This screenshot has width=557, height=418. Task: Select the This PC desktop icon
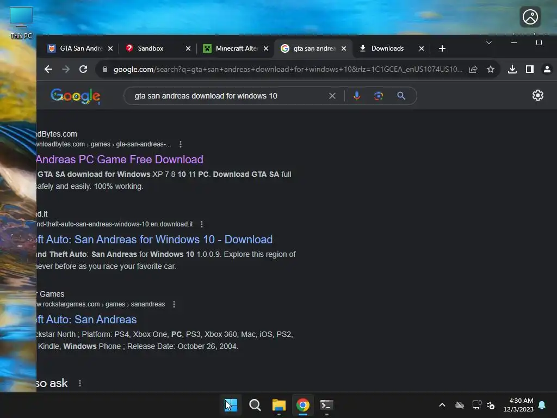[x=21, y=23]
